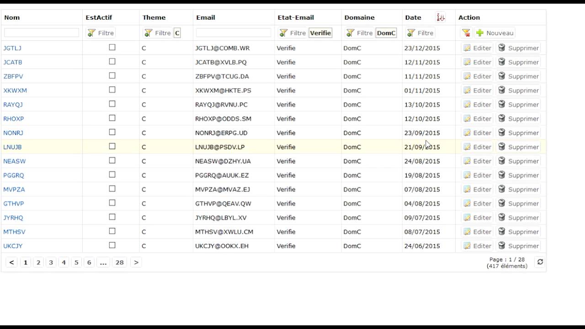Image resolution: width=585 pixels, height=329 pixels.
Task: Delete the JYRHQ row
Action: click(x=518, y=218)
